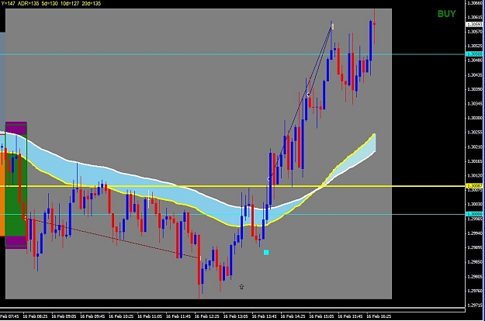
Task: Click the cyan 1.30500 price level tag
Action: pos(474,54)
